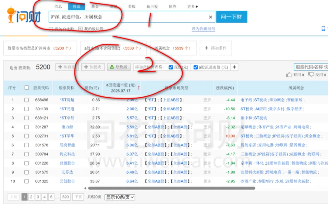Click the 涨跌幅(%) column header

pos(225,88)
